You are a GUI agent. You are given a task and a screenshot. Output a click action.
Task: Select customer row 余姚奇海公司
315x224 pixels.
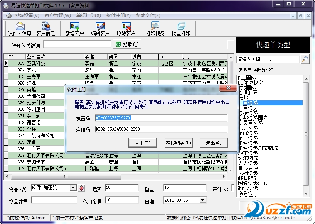[x=36, y=136]
